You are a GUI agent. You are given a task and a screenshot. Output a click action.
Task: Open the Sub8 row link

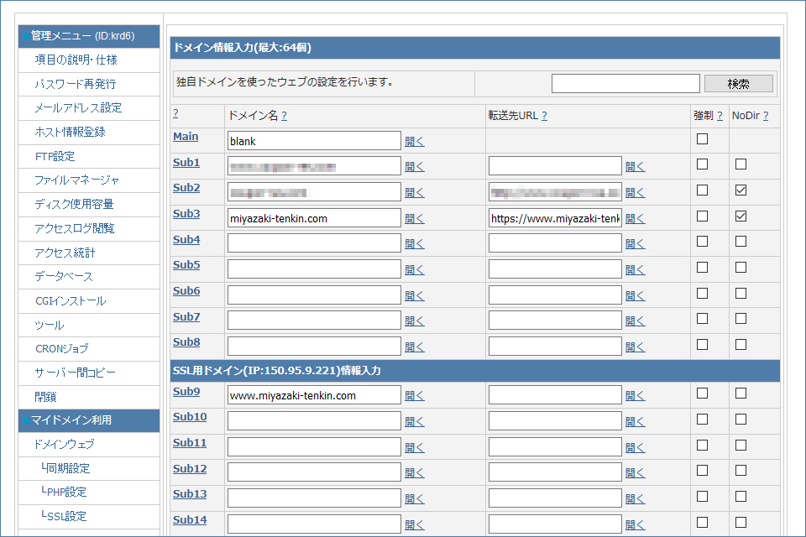coord(186,342)
